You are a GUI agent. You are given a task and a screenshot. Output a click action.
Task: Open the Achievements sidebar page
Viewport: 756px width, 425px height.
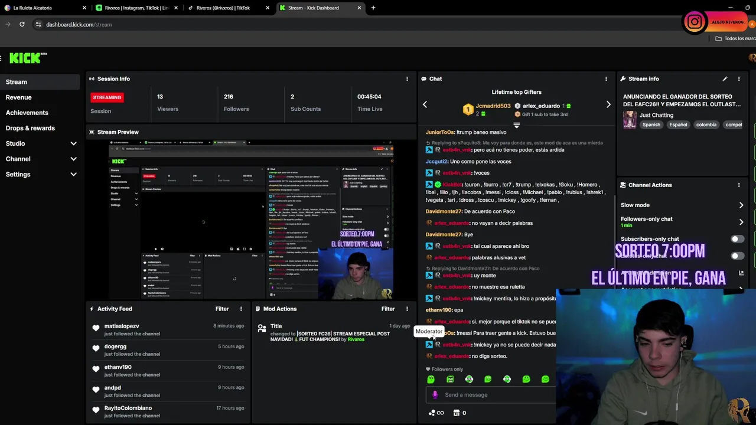click(x=40, y=113)
